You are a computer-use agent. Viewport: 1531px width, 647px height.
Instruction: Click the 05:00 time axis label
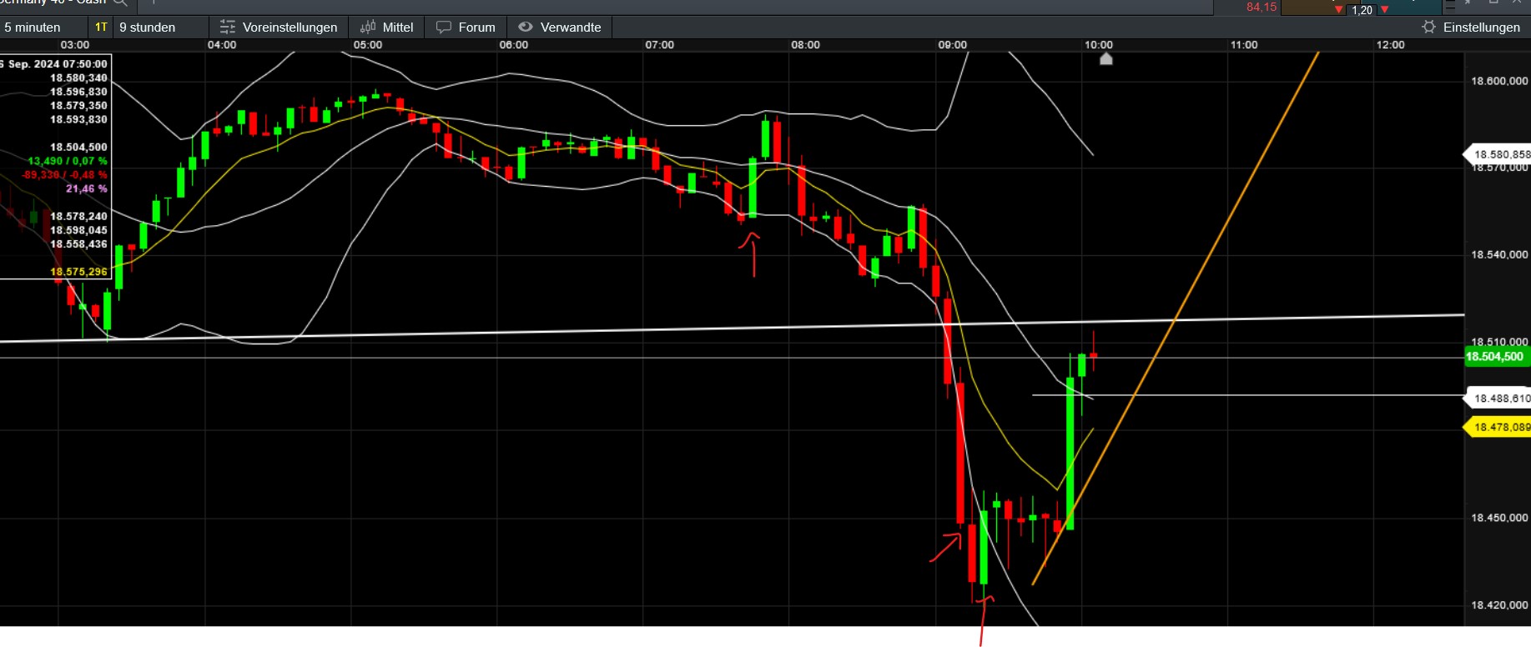coord(368,45)
